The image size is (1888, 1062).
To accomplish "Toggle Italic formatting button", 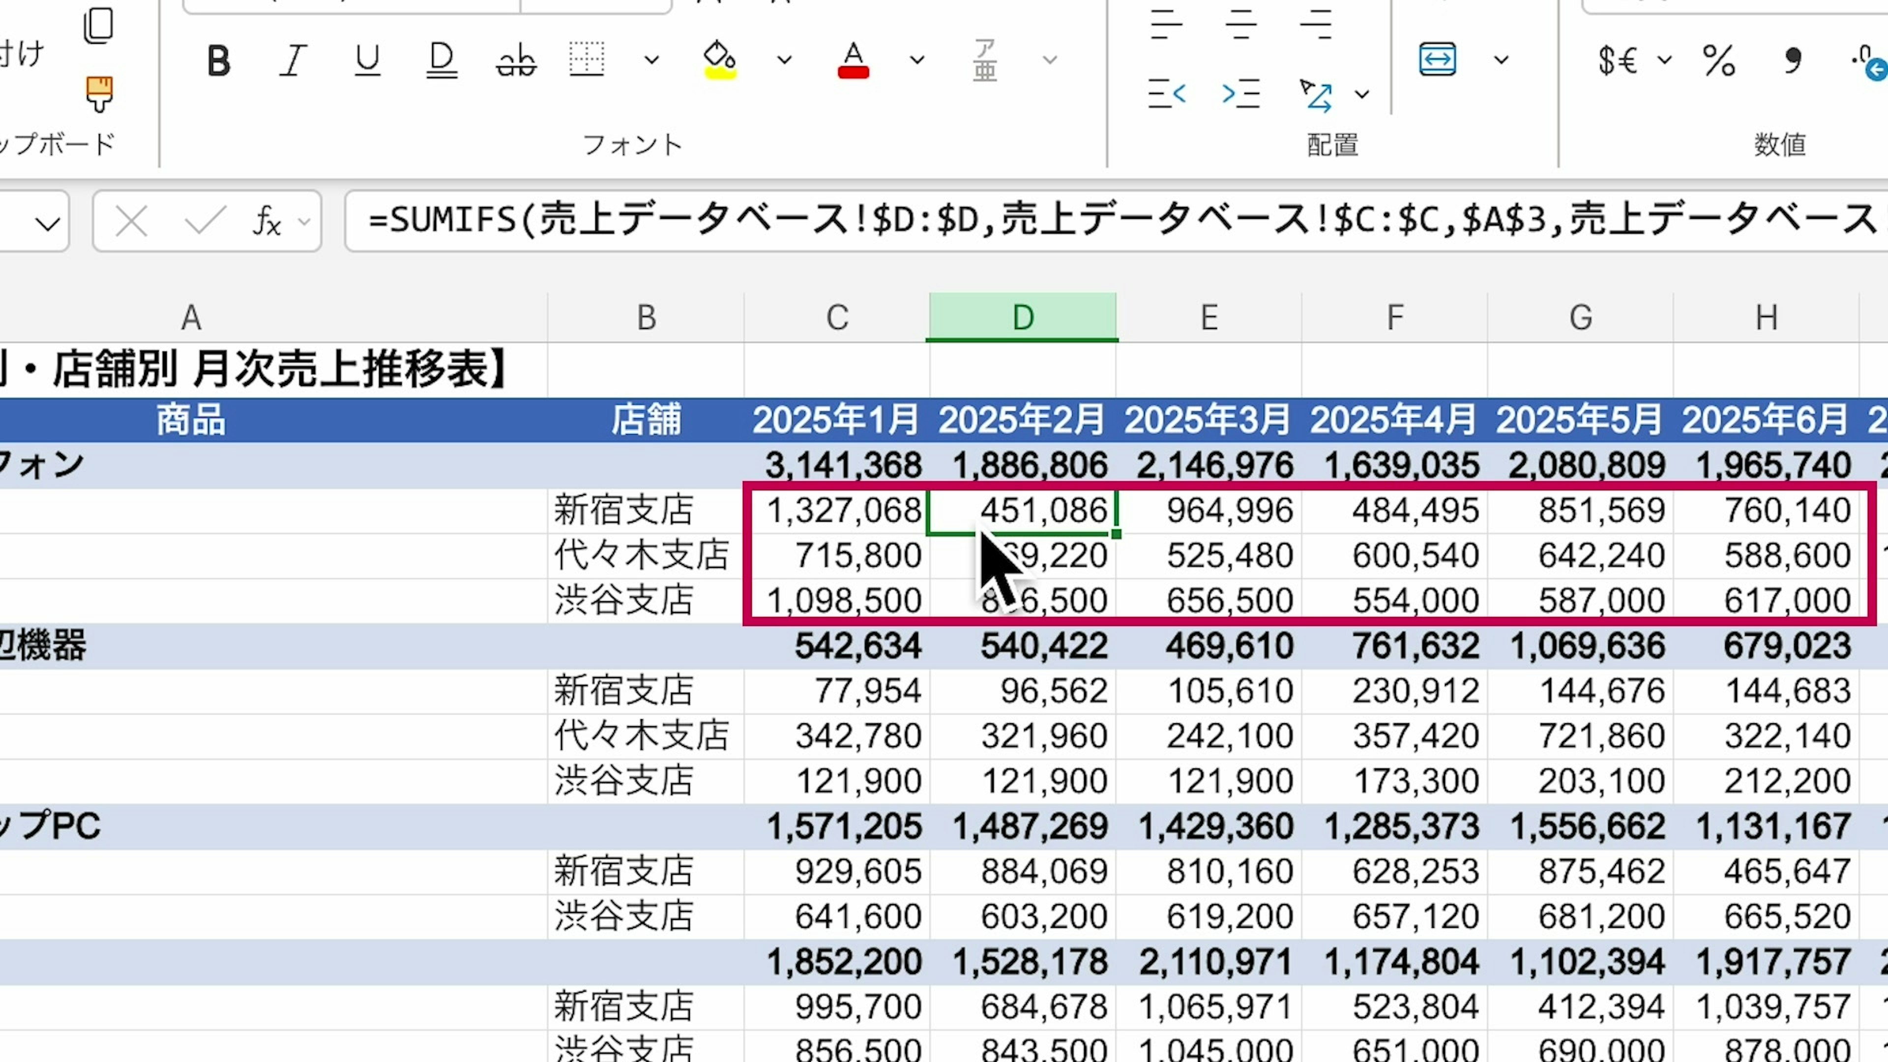I will coord(293,60).
